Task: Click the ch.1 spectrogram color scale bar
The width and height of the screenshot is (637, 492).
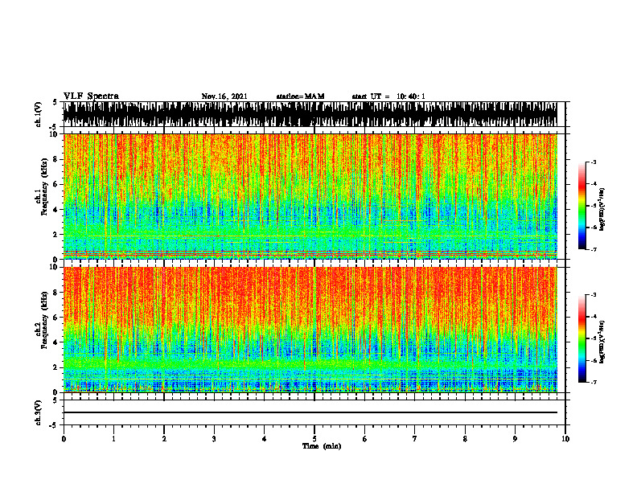Action: (x=582, y=206)
